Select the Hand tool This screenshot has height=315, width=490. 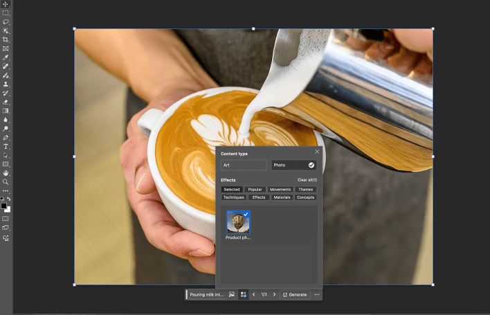pos(6,173)
